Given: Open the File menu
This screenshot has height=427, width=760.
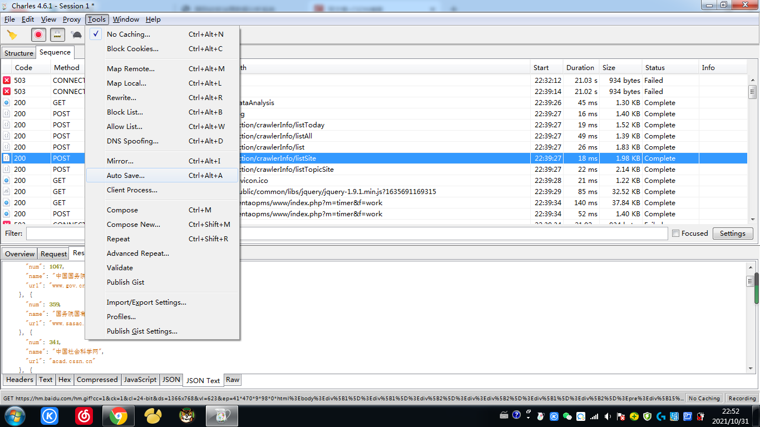Looking at the screenshot, I should pos(9,19).
